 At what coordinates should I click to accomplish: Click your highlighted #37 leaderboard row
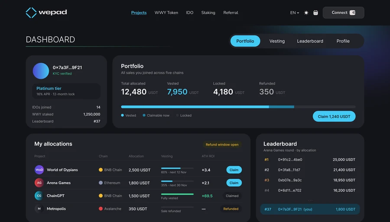[310, 209]
